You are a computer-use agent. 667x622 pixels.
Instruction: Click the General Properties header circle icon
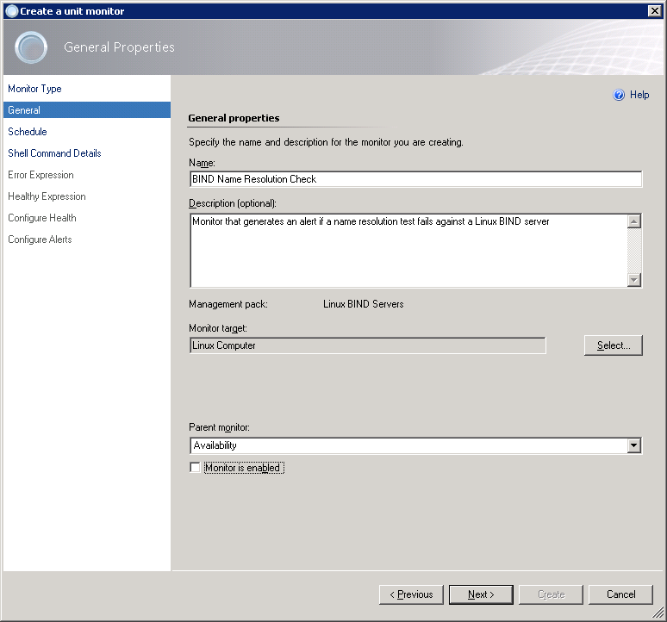coord(32,47)
